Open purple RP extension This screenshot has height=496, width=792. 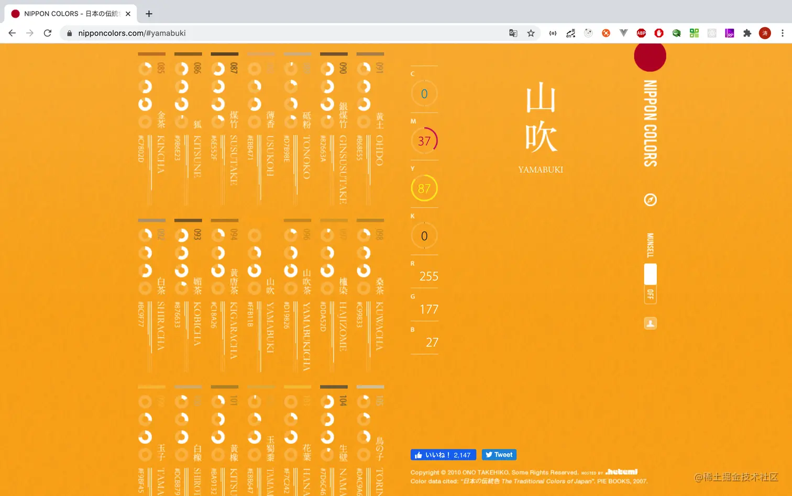pos(730,33)
